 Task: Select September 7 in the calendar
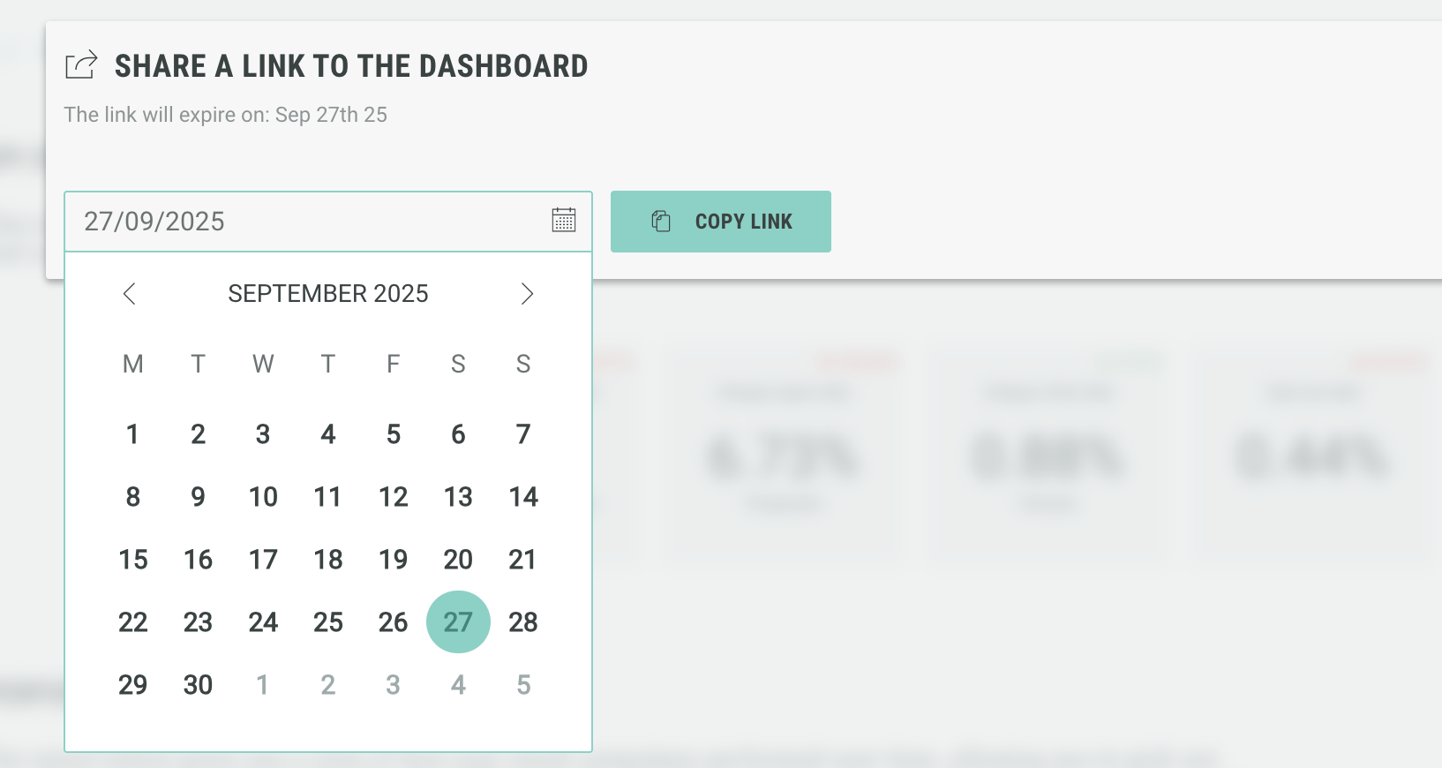[x=523, y=434]
